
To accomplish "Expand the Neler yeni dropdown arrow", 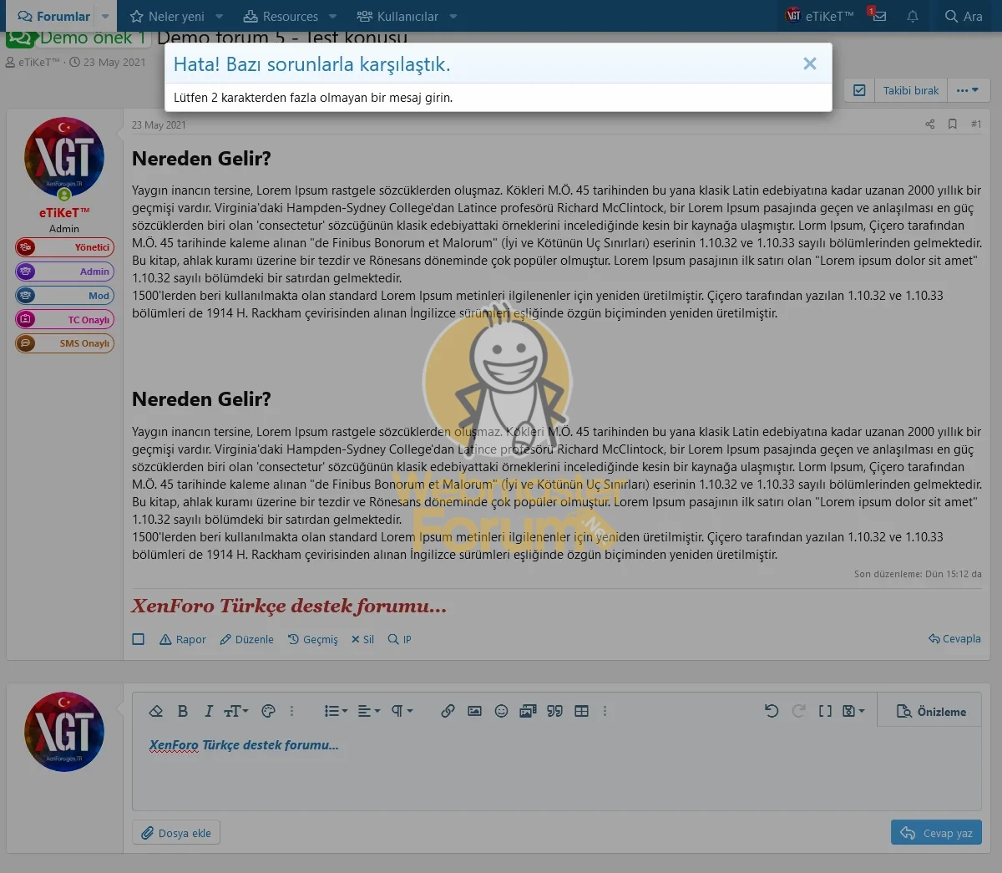I will (220, 16).
